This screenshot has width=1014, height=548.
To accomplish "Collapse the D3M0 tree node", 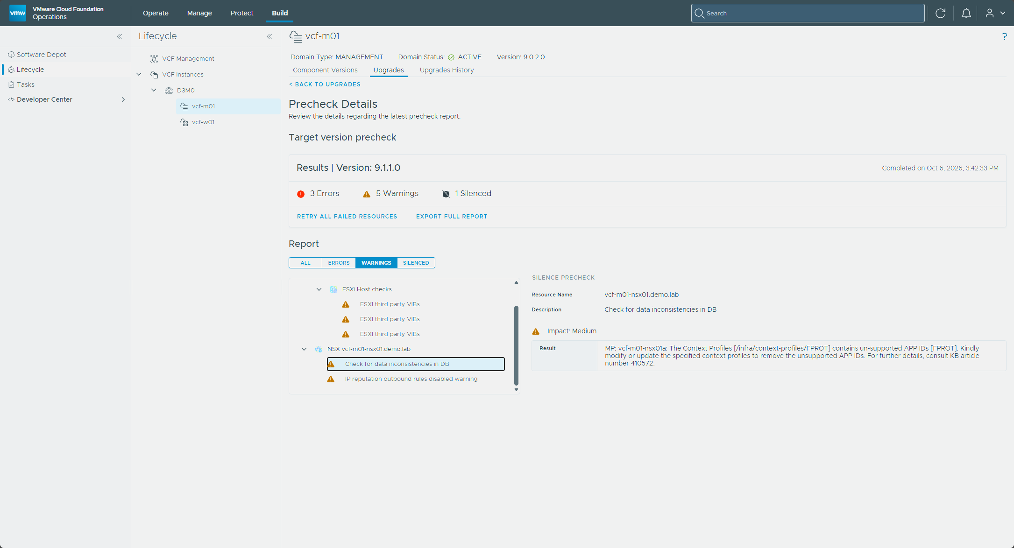I will click(154, 90).
